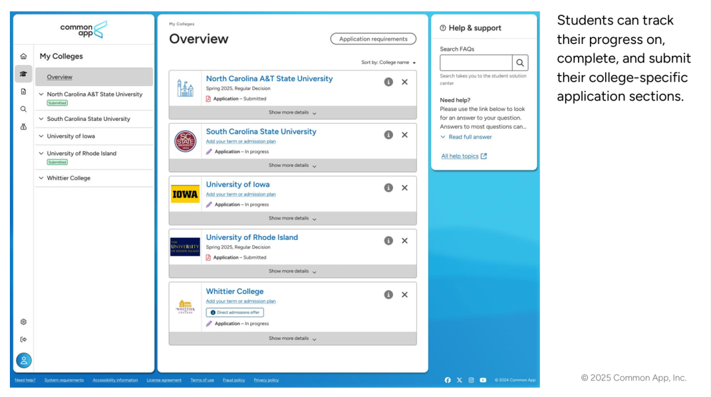Show more details for University of Rhode Island
The height and width of the screenshot is (397, 711).
click(x=292, y=271)
